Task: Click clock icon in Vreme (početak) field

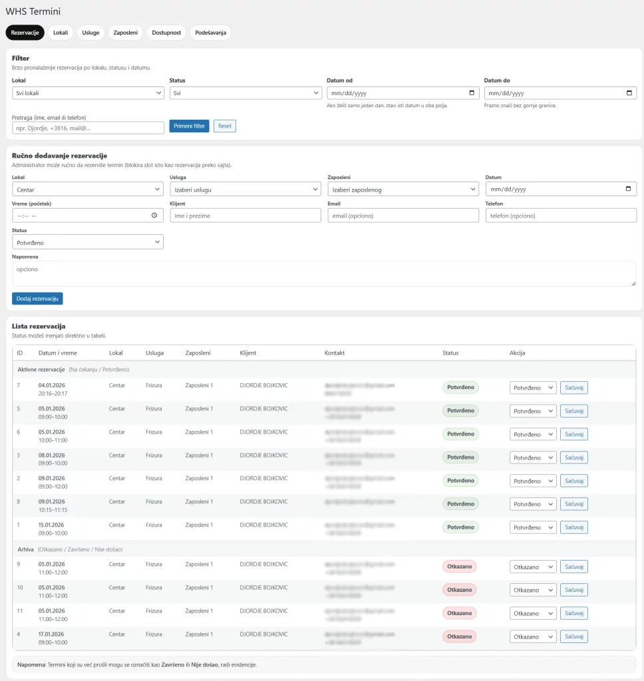Action: point(154,215)
